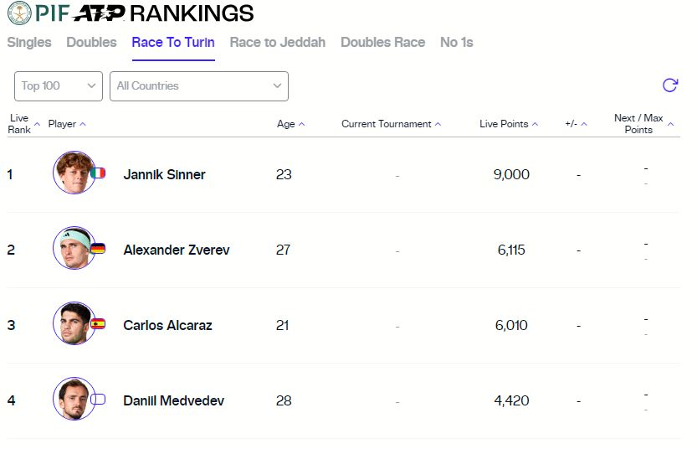Expand the All Countries dropdown
This screenshot has width=697, height=449.
point(198,85)
